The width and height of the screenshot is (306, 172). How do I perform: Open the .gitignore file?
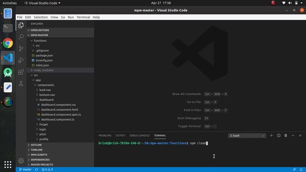[60, 51]
